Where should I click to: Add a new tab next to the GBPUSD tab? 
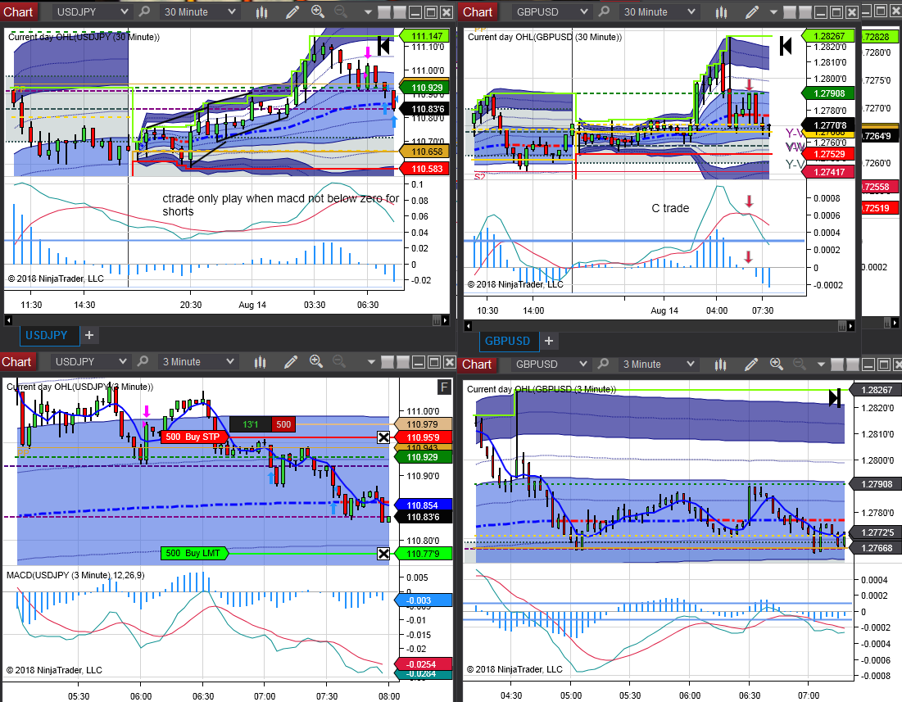[x=549, y=341]
